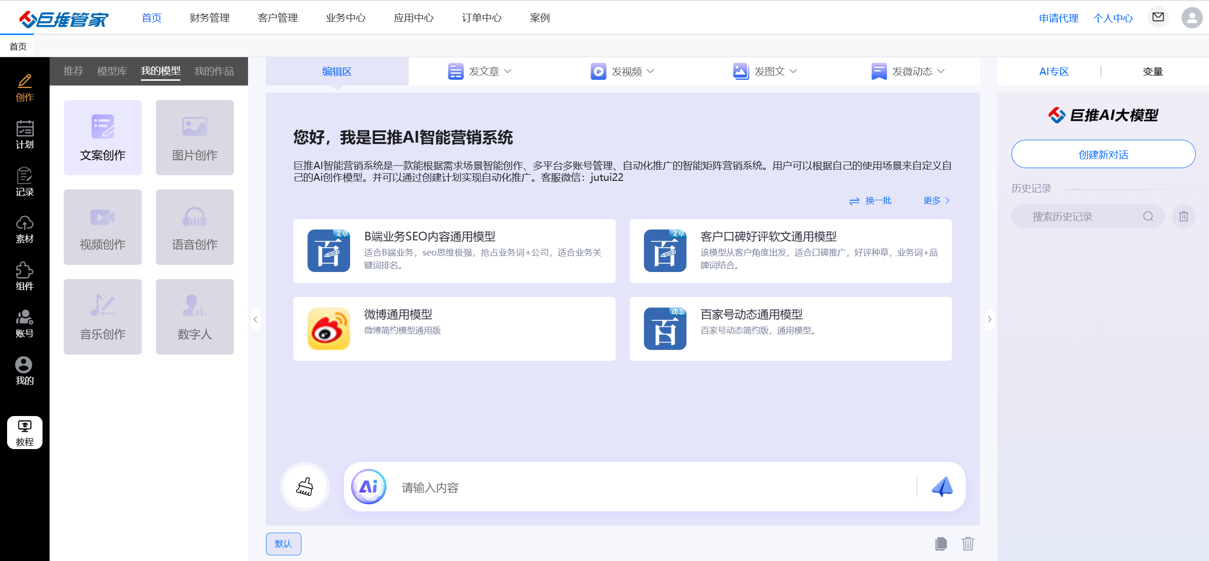Viewport: 1209px width, 561px height.
Task: Click the broom clear-conversation icon
Action: pos(305,486)
